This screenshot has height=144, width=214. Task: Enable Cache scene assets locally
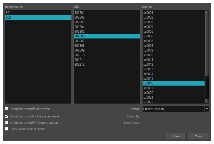(x=7, y=129)
